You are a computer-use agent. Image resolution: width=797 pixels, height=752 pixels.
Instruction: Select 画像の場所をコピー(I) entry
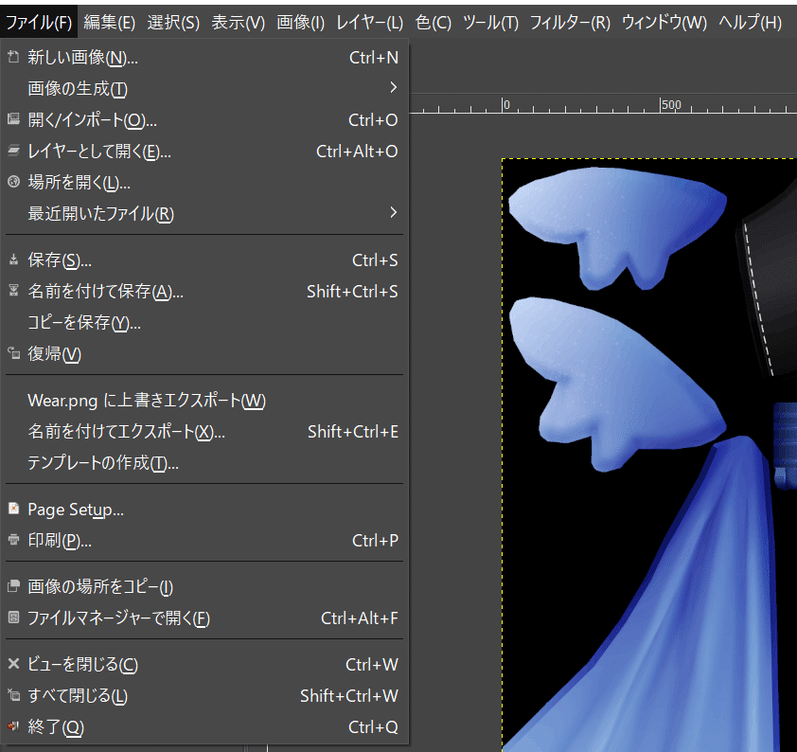click(x=204, y=587)
